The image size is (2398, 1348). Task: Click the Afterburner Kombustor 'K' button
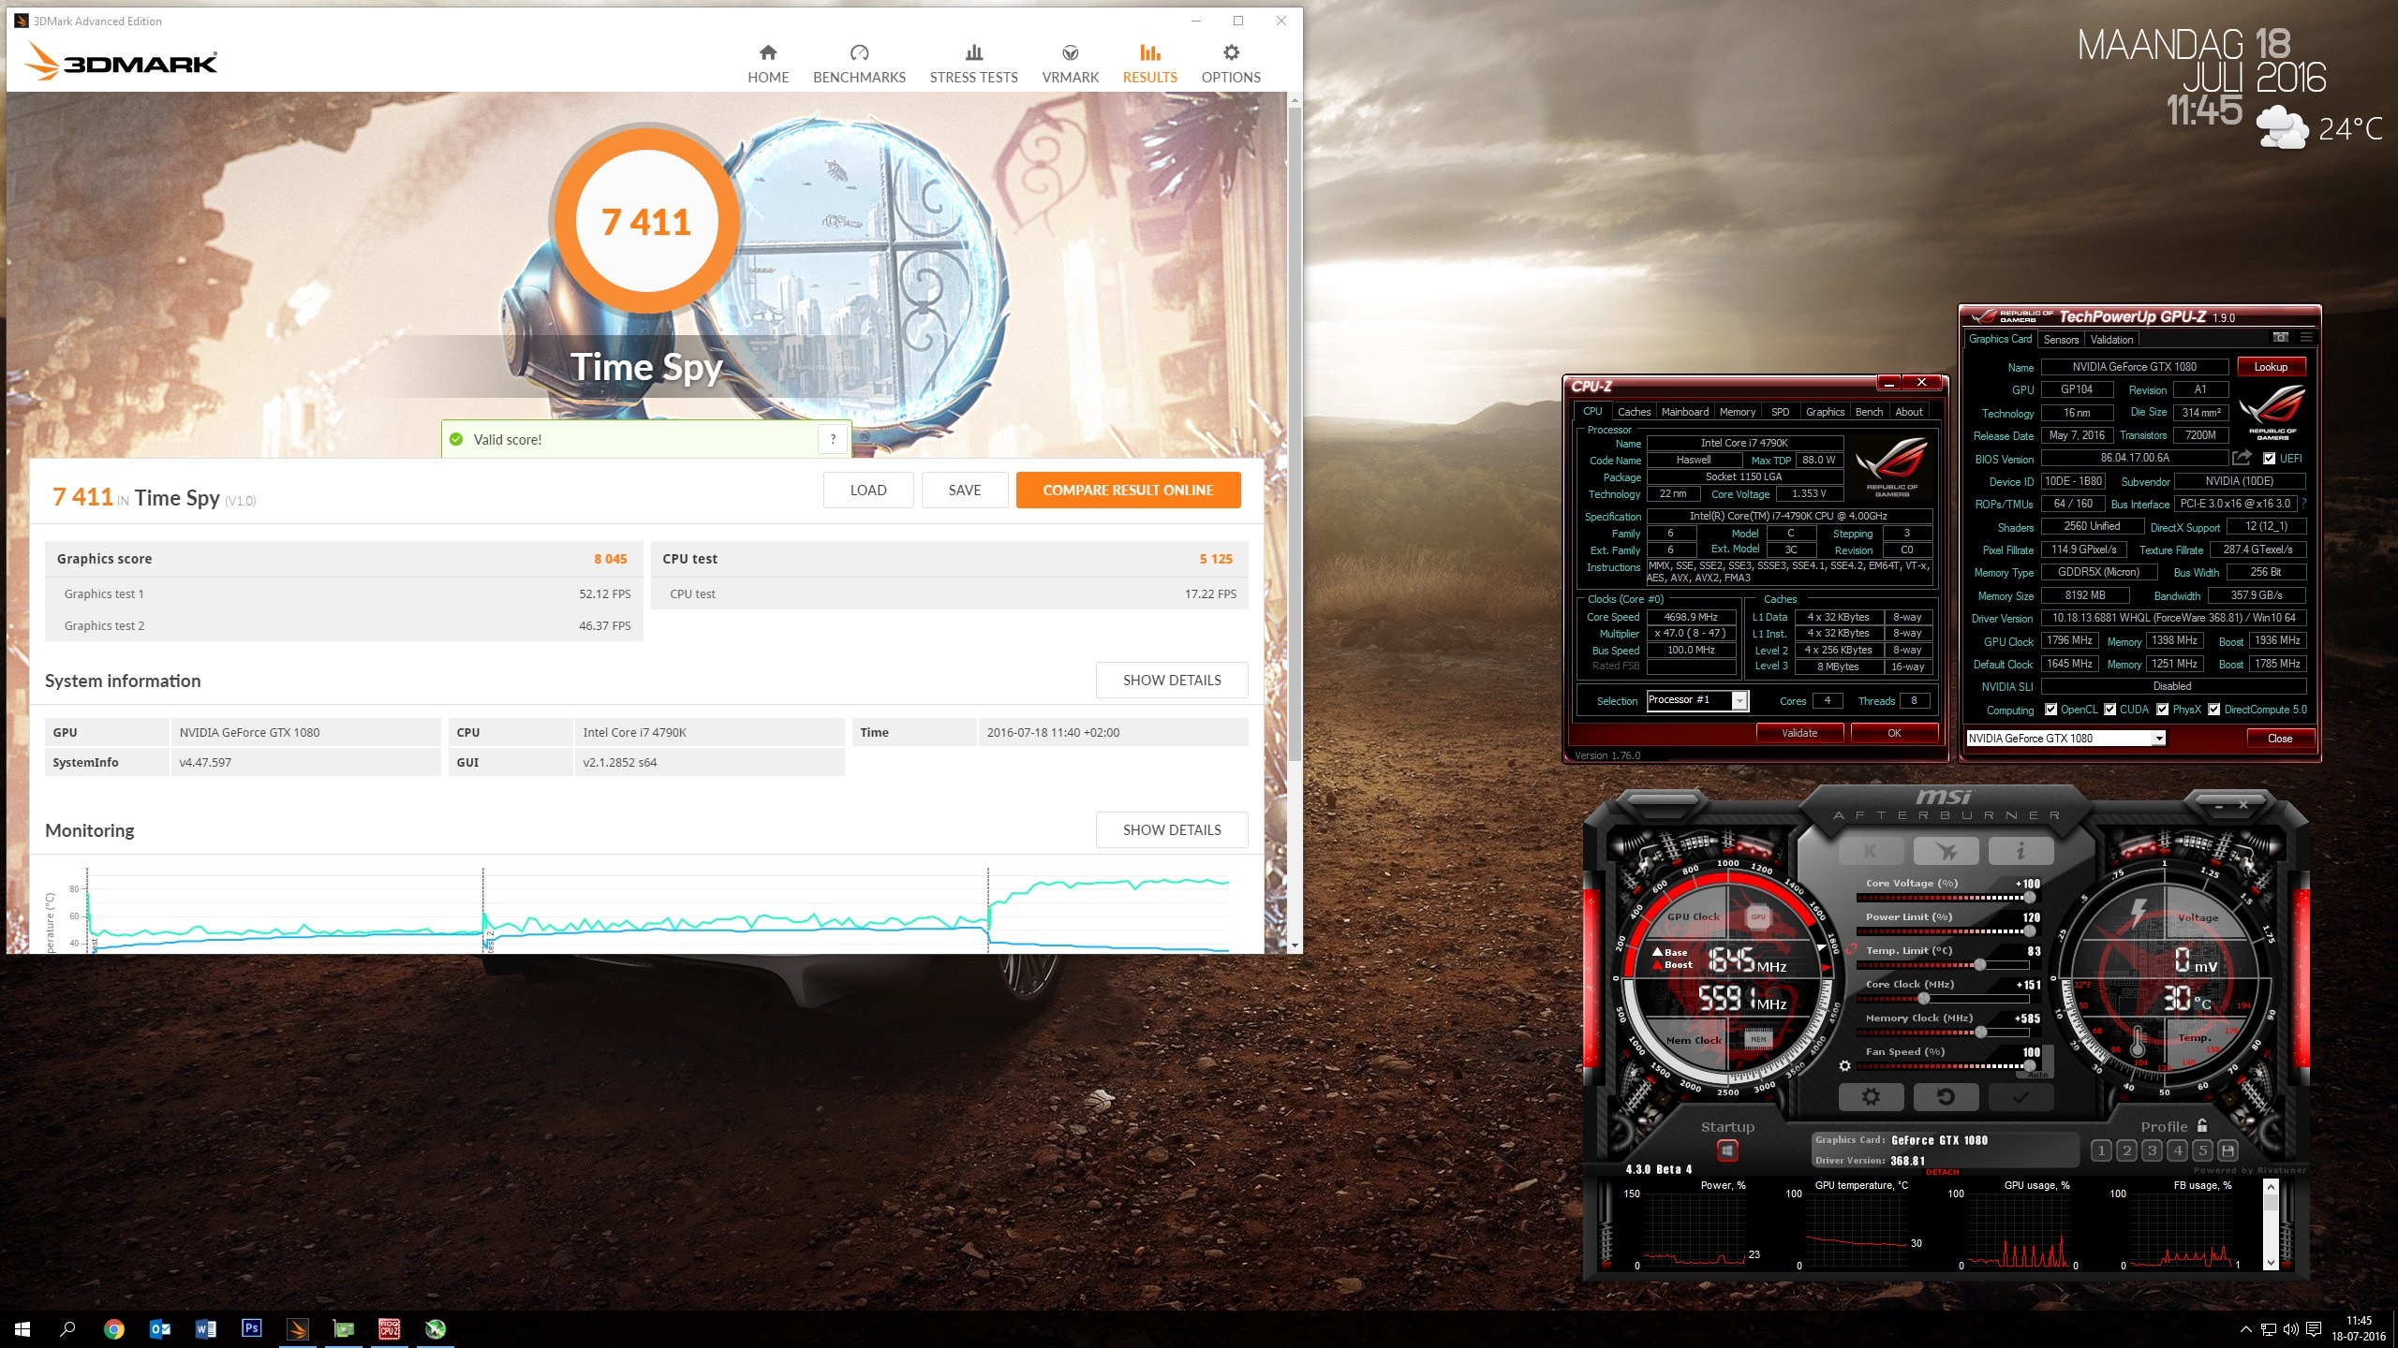[1871, 851]
